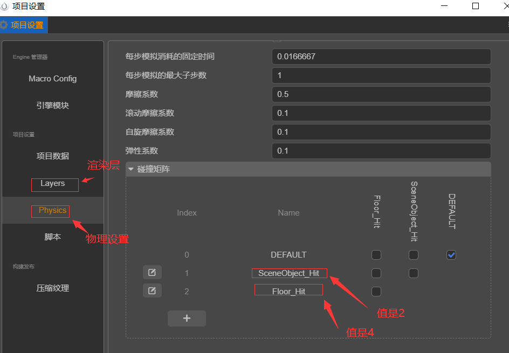Open the 项目数据 settings page
This screenshot has width=509, height=353.
click(x=52, y=156)
